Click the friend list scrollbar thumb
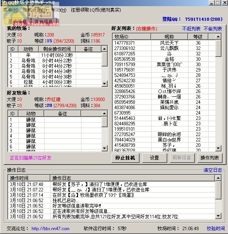The height and width of the screenshot is (234, 228). 218,48
